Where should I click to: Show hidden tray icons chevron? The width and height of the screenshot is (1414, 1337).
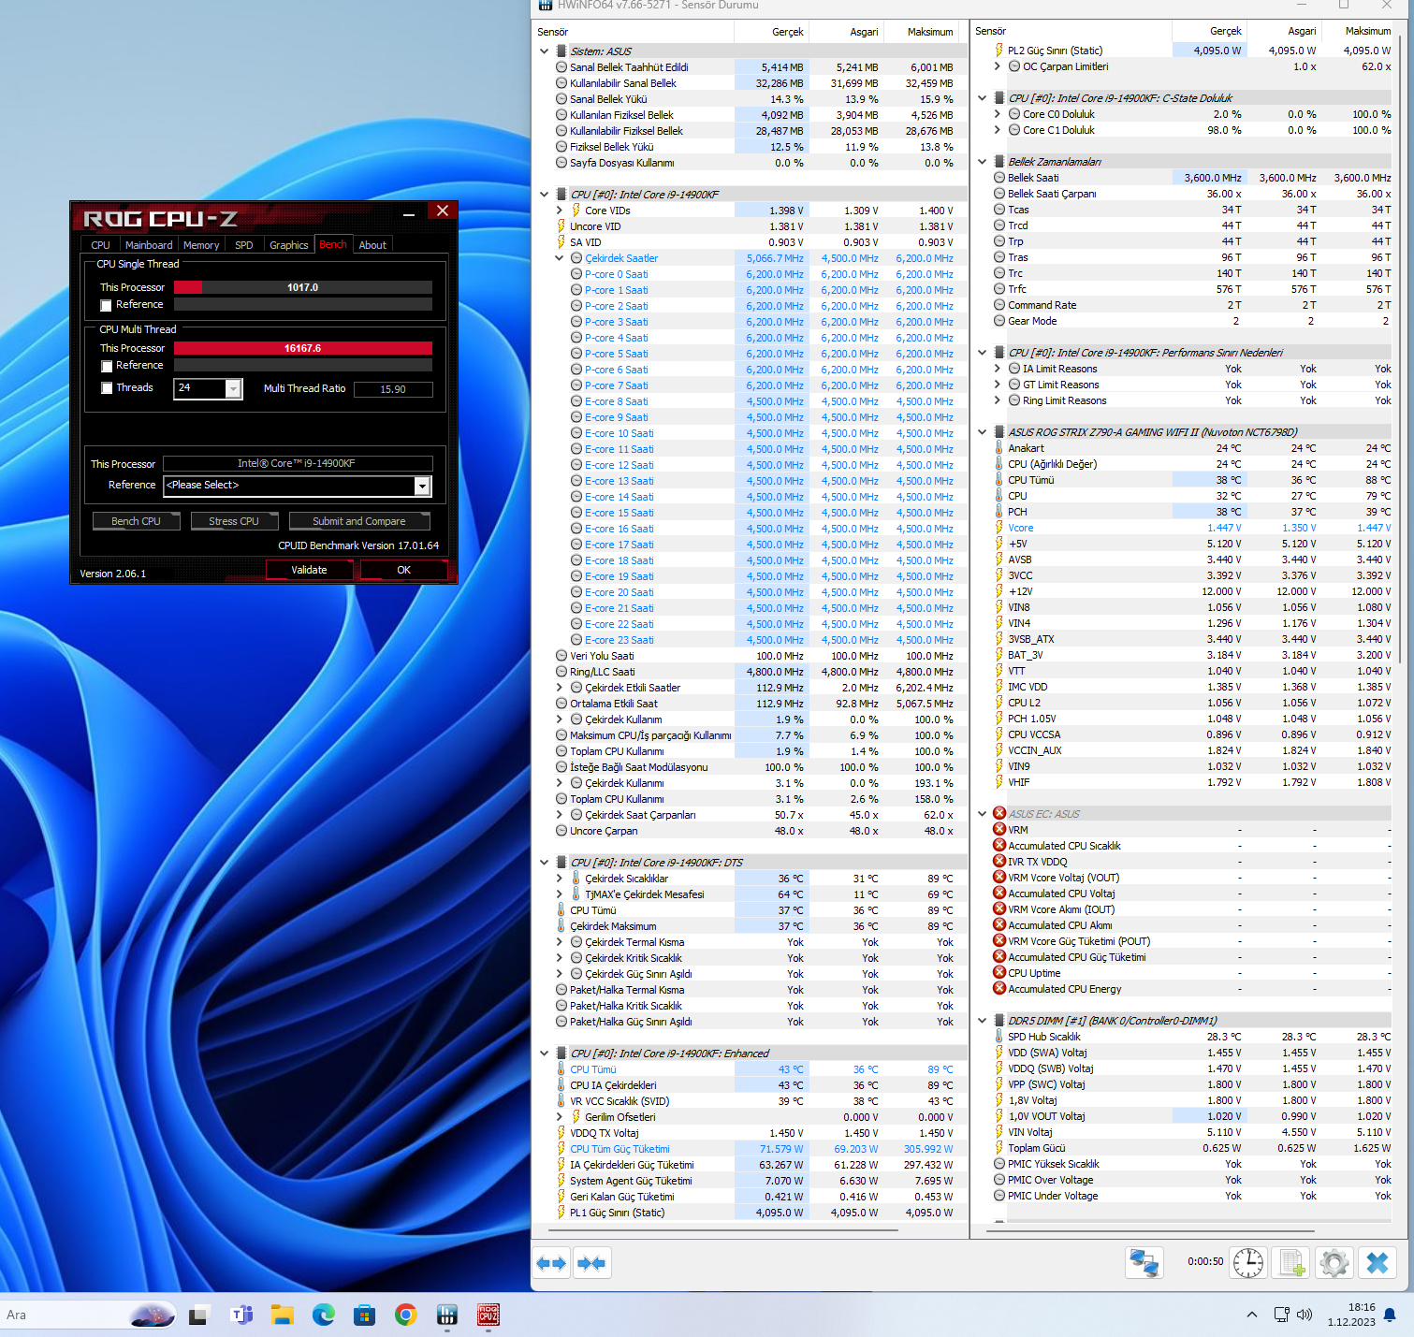click(x=1252, y=1315)
